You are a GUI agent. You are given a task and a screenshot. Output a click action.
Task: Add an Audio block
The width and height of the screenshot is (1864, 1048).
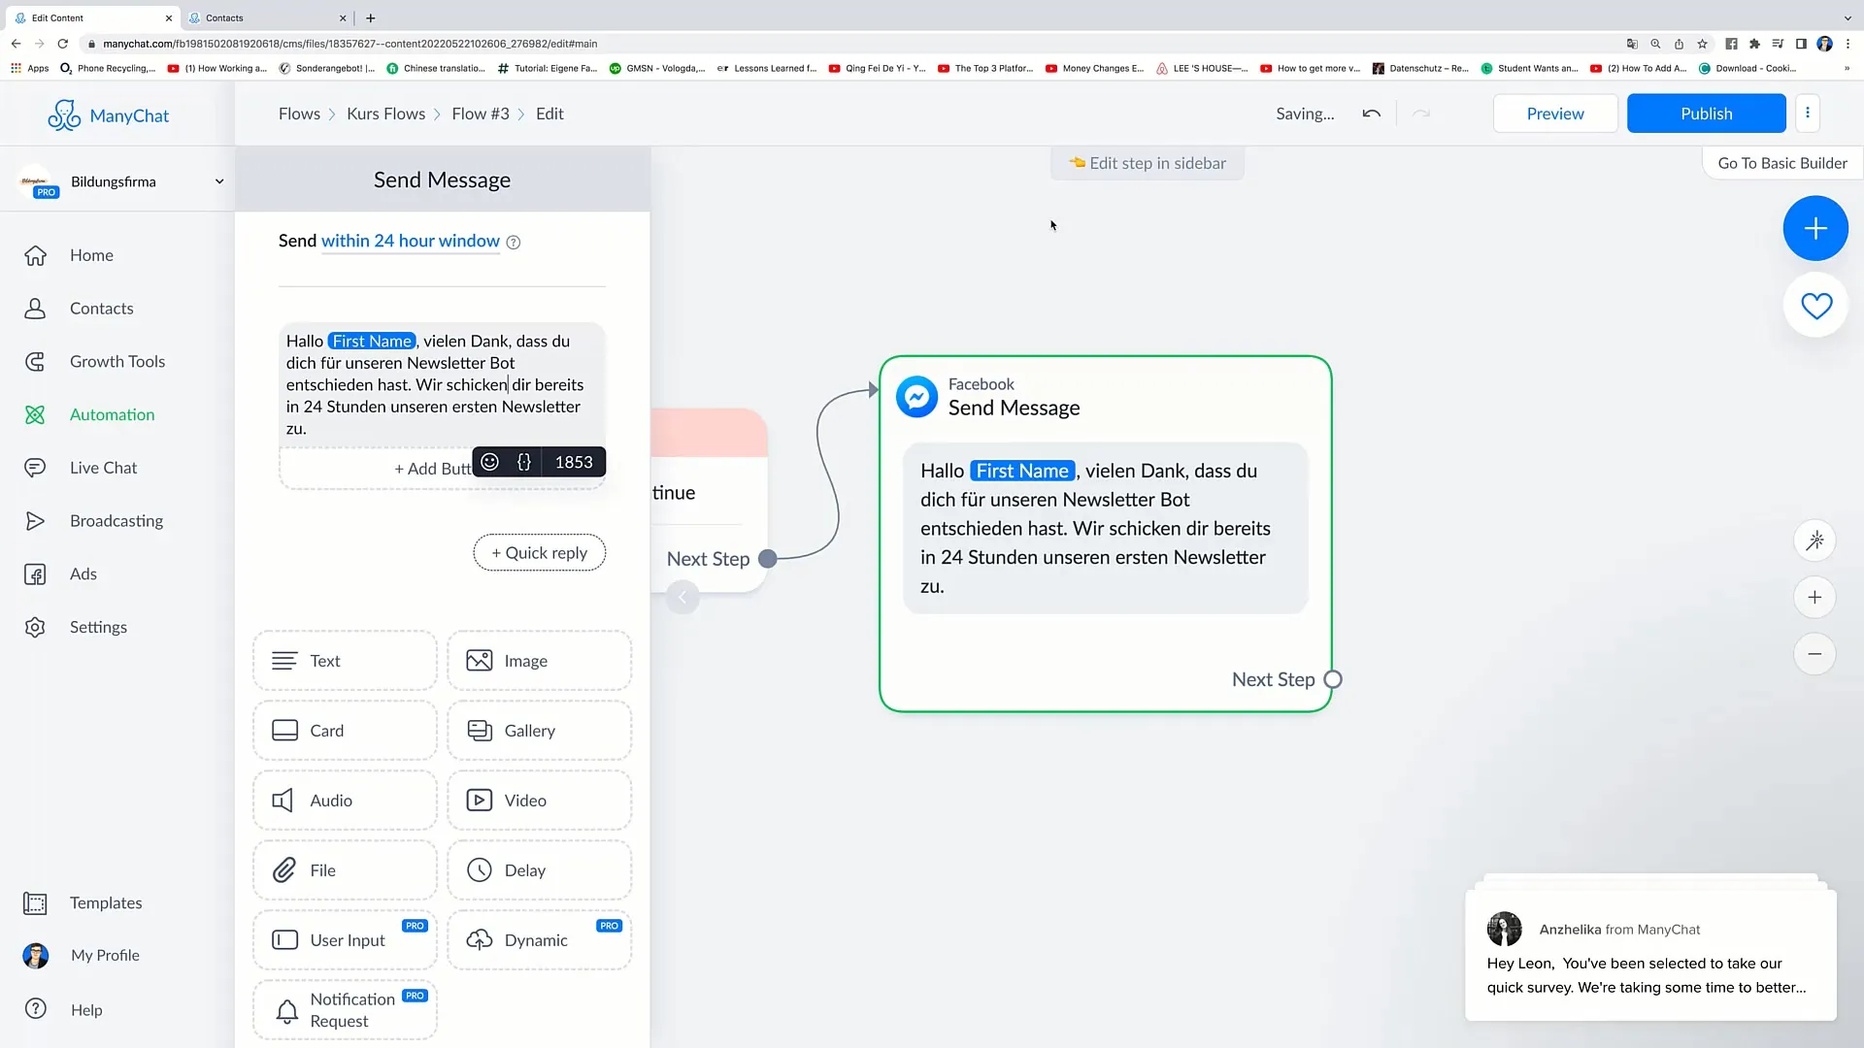(345, 801)
